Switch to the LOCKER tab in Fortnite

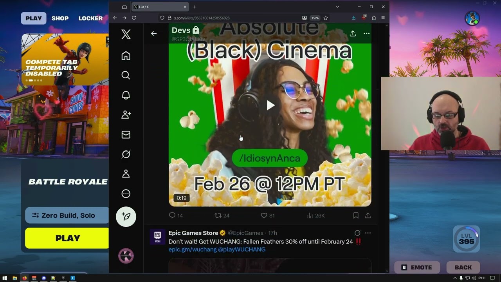click(x=90, y=18)
